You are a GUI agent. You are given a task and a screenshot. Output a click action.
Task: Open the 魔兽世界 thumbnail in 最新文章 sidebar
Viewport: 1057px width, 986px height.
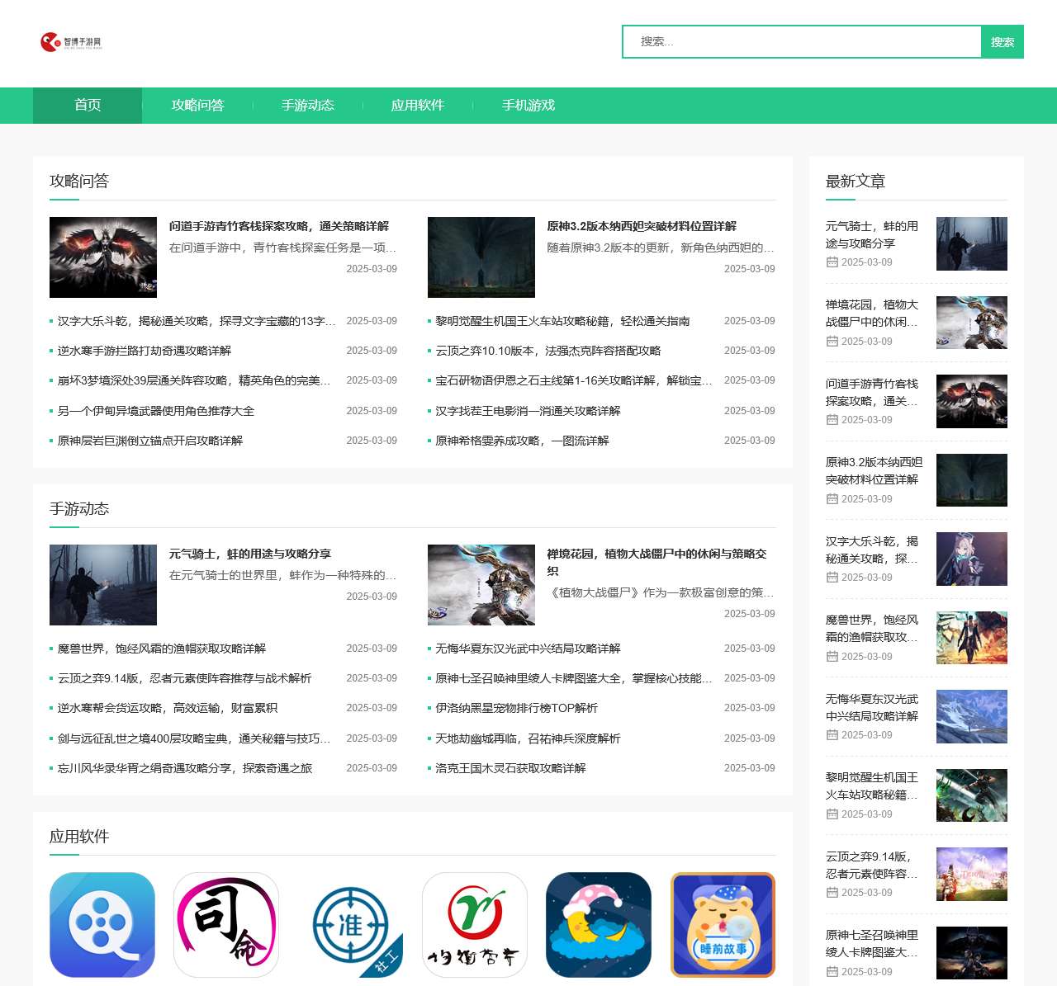coord(972,638)
